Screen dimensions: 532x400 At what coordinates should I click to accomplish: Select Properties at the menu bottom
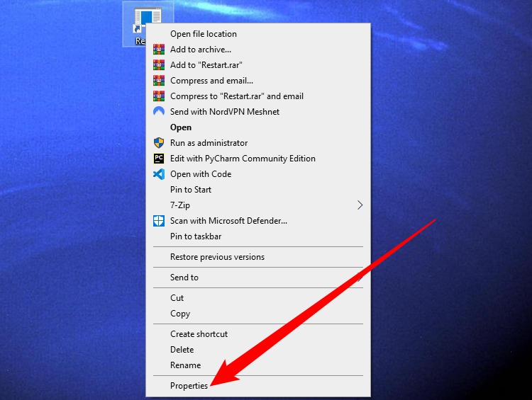[x=258, y=386]
